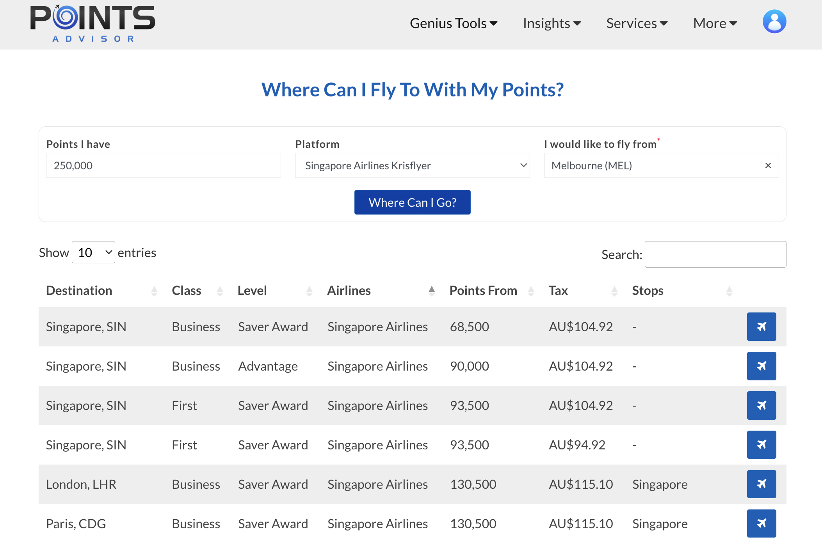The height and width of the screenshot is (543, 822).
Task: Click the Paris, CDG destination cell
Action: pyautogui.click(x=76, y=523)
